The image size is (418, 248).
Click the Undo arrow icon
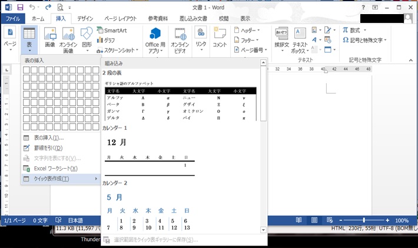point(32,7)
